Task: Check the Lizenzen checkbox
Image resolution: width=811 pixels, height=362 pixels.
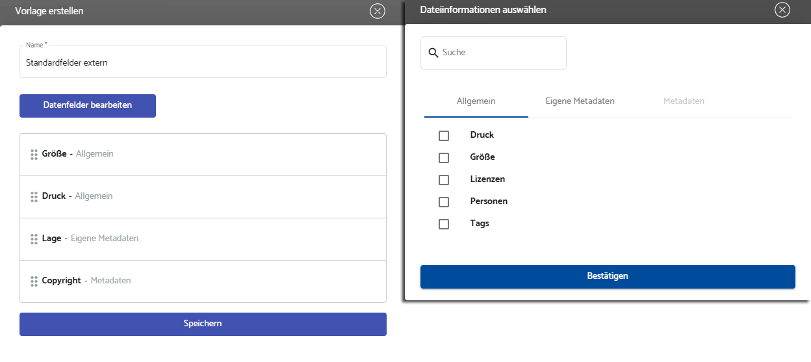Action: pyautogui.click(x=444, y=180)
